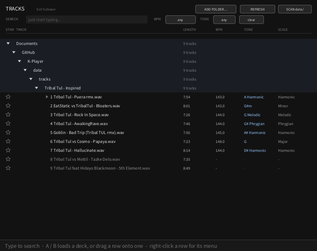Click the clear filters button
This screenshot has width=317, height=251.
(251, 19)
